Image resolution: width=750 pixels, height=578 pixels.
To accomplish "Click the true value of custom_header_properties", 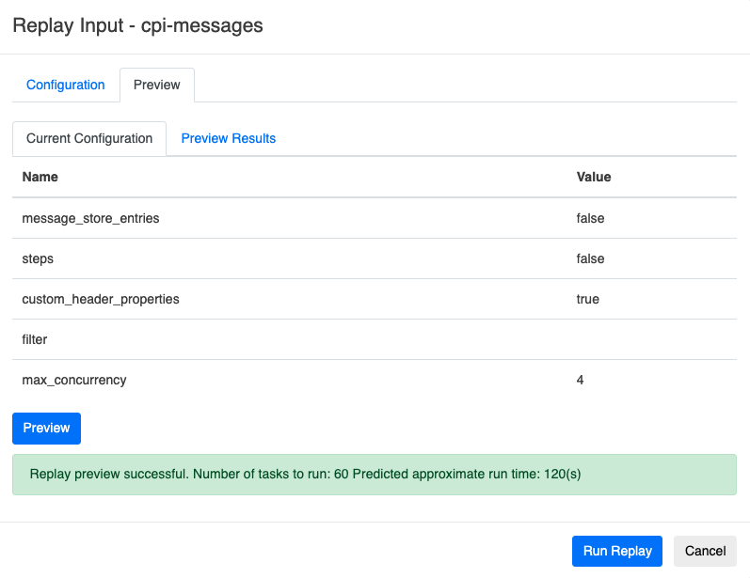I will coord(588,299).
